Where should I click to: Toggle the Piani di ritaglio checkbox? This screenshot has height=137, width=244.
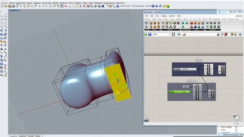coord(236,127)
